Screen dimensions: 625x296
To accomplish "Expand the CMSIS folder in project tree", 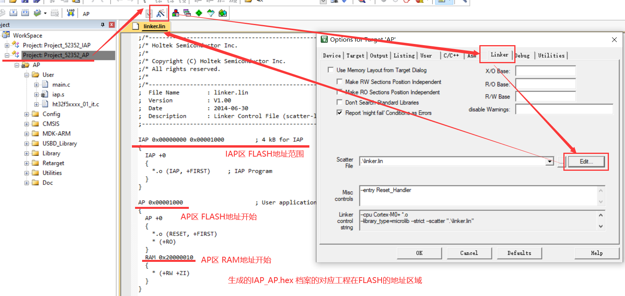I will [x=27, y=124].
